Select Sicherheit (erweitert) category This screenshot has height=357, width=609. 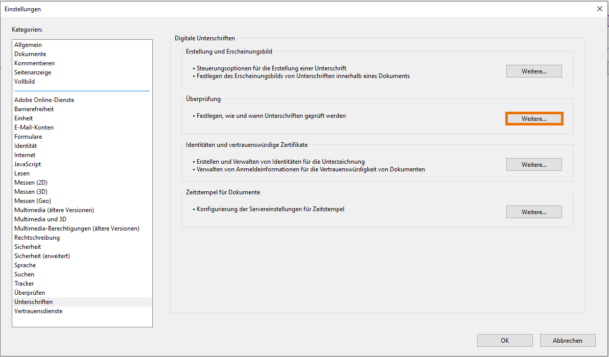pyautogui.click(x=42, y=256)
